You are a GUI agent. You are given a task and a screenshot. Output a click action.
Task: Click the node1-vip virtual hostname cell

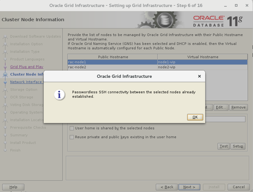(x=202, y=62)
